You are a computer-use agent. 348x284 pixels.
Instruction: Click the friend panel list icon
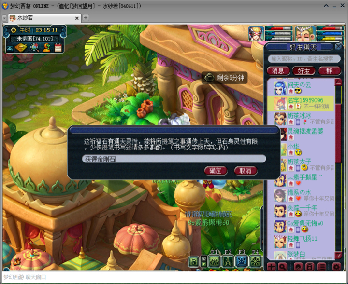pyautogui.click(x=321, y=267)
